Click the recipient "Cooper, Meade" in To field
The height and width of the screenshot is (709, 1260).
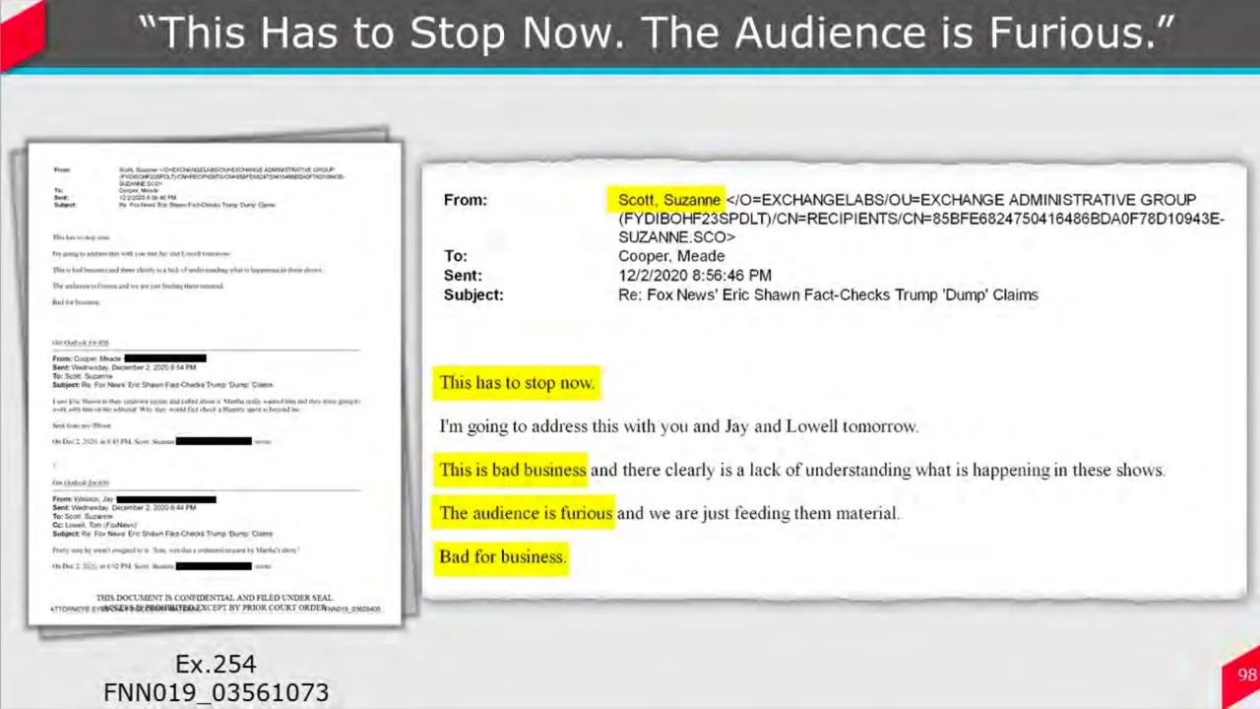coord(670,256)
